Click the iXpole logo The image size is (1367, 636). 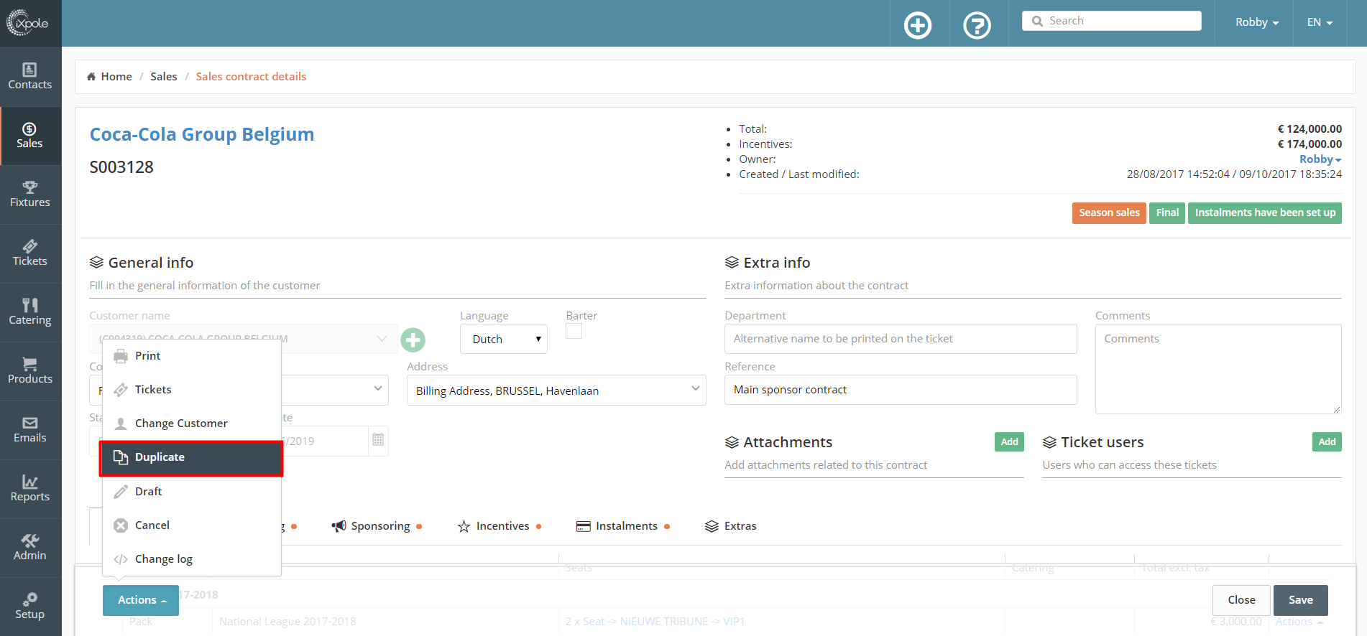(28, 23)
